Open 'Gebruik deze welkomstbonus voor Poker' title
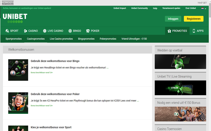The image size is (211, 131). click(55, 94)
